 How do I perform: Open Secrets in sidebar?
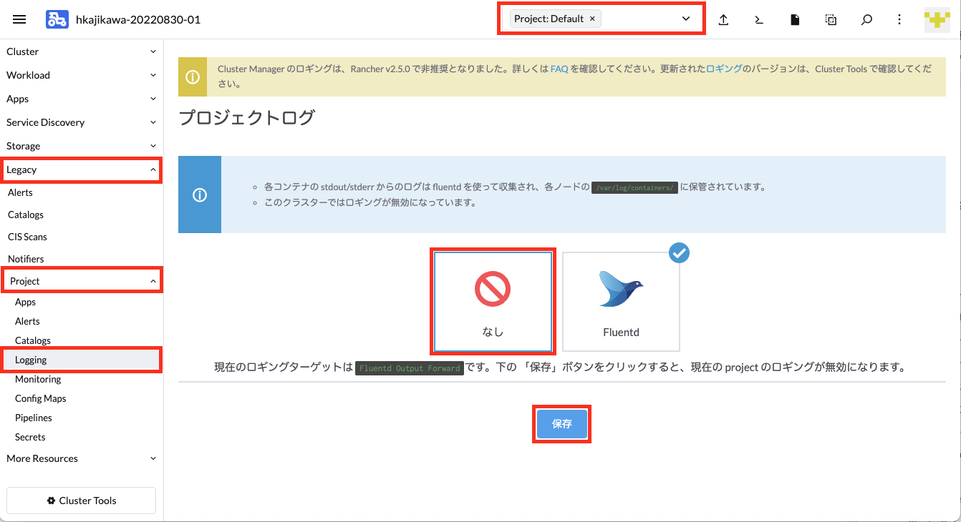30,437
